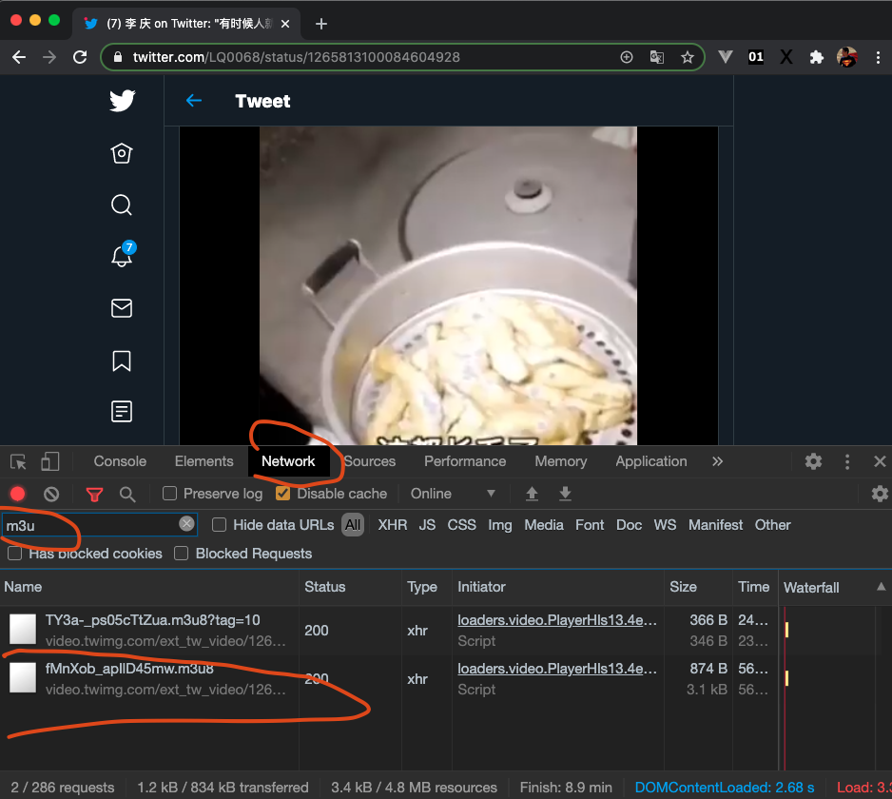Open Twitter Explore search icon in sidebar
This screenshot has width=892, height=799.
click(x=122, y=205)
